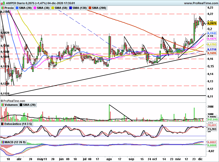219x162 pixels.
Task: Click the 0,1470 support level label
Action: pos(5,67)
